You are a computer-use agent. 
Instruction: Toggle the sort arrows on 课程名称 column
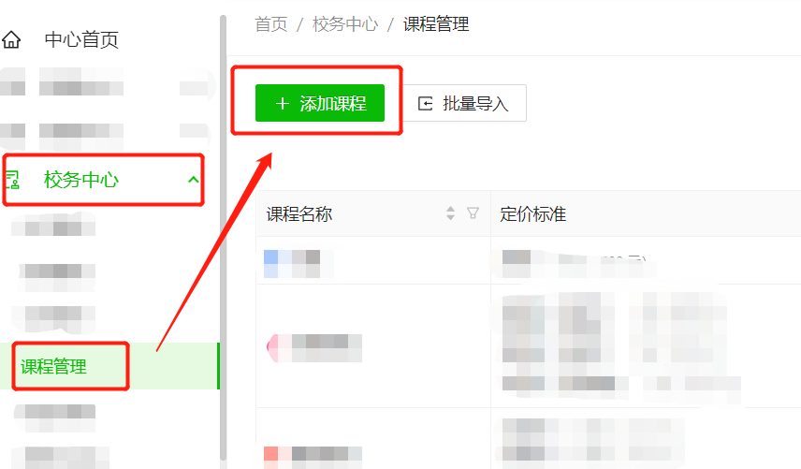(450, 213)
